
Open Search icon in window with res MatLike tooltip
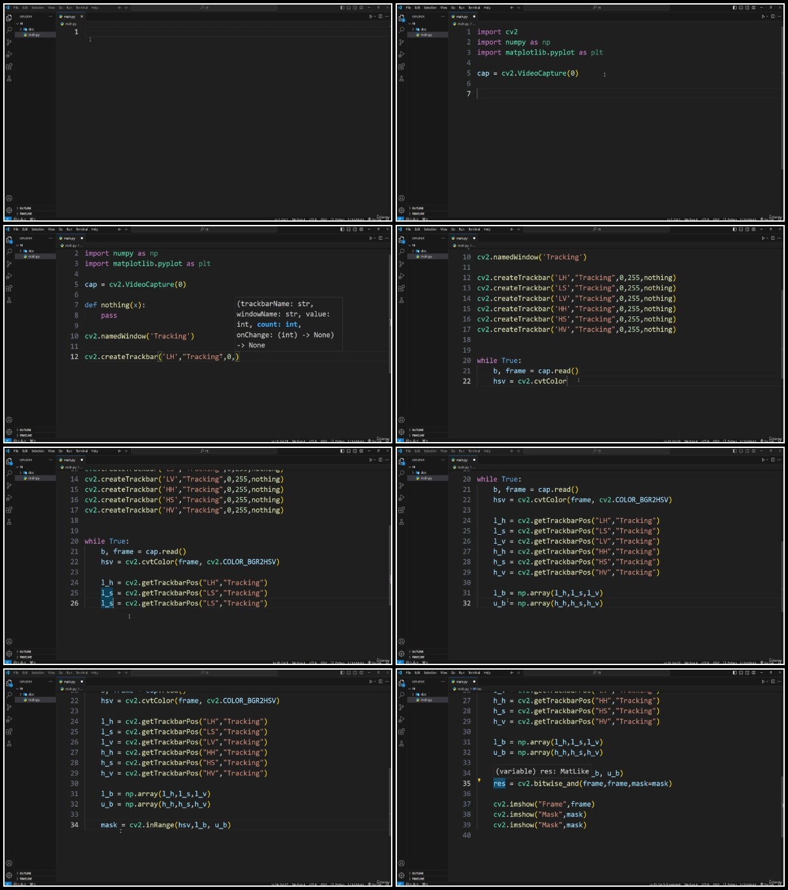[x=401, y=695]
